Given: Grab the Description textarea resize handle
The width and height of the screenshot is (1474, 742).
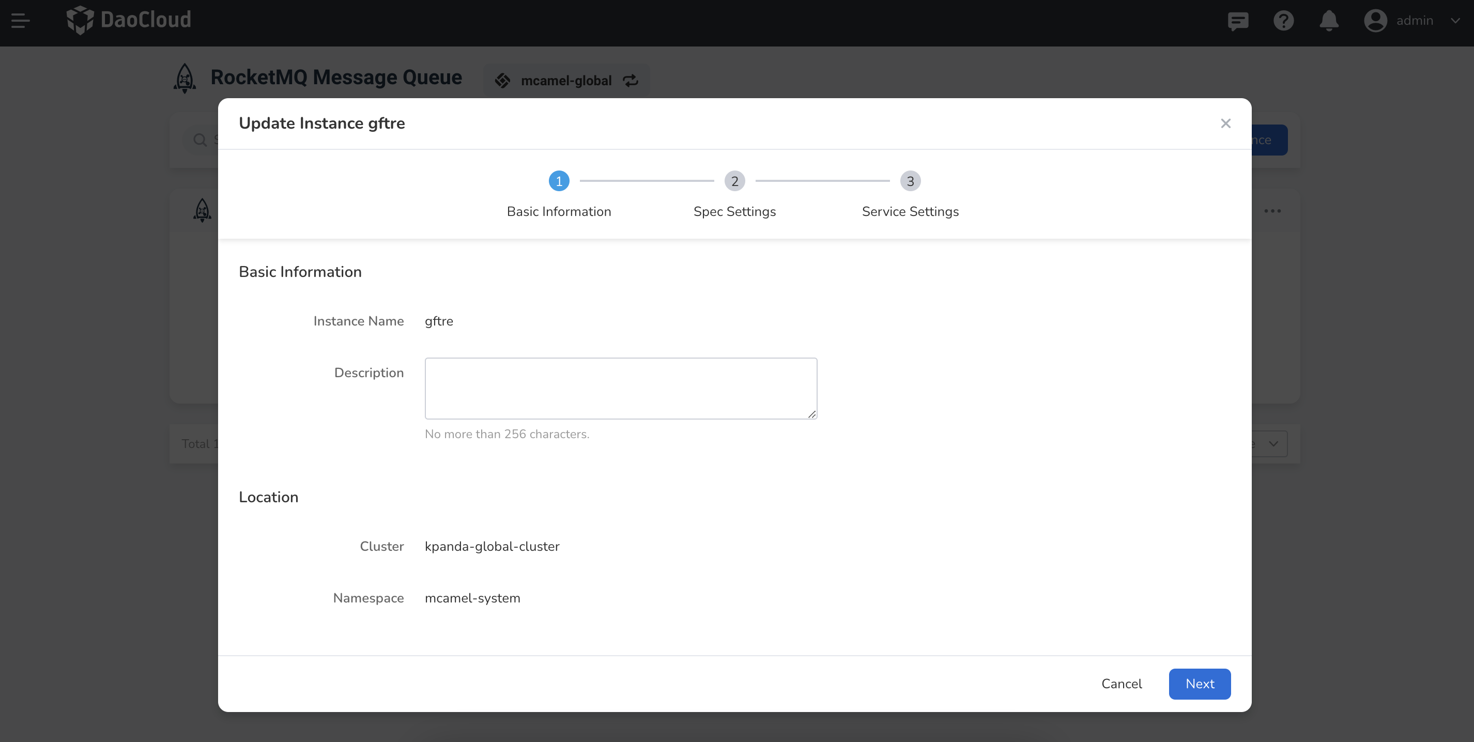Looking at the screenshot, I should [812, 414].
